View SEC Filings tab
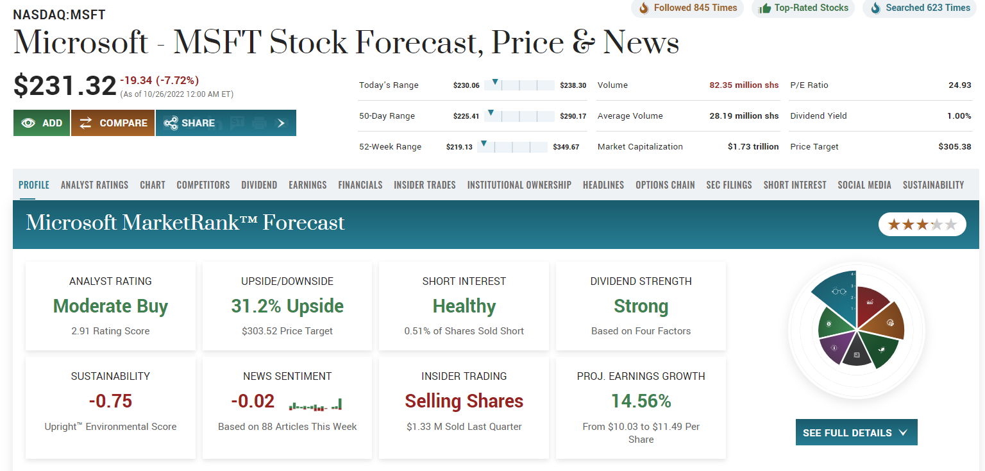985x471 pixels. pos(729,185)
